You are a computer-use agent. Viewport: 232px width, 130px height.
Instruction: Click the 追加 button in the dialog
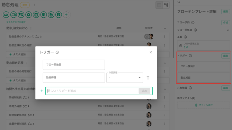click(144, 91)
